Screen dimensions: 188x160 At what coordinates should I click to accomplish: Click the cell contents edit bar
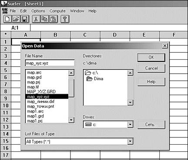point(109,28)
